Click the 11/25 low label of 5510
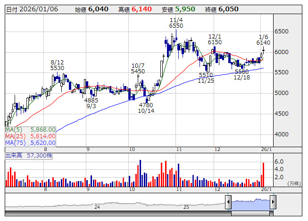The height and width of the screenshot is (221, 308). 206,78
